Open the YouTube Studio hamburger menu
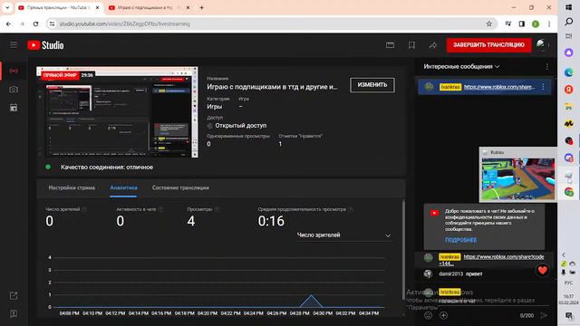 pyautogui.click(x=14, y=45)
